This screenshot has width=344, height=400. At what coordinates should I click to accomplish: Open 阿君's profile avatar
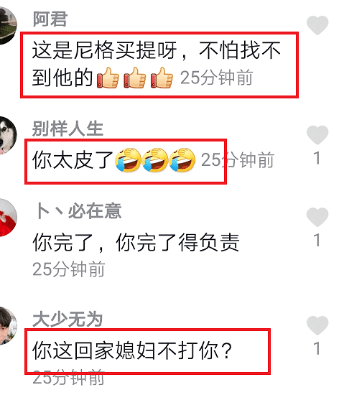pyautogui.click(x=8, y=26)
